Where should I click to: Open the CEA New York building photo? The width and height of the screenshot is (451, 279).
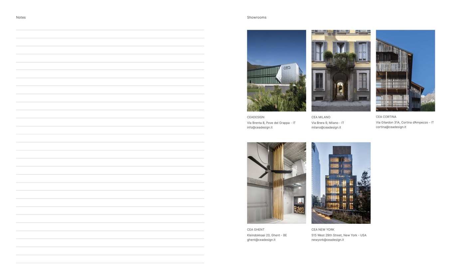tap(341, 183)
